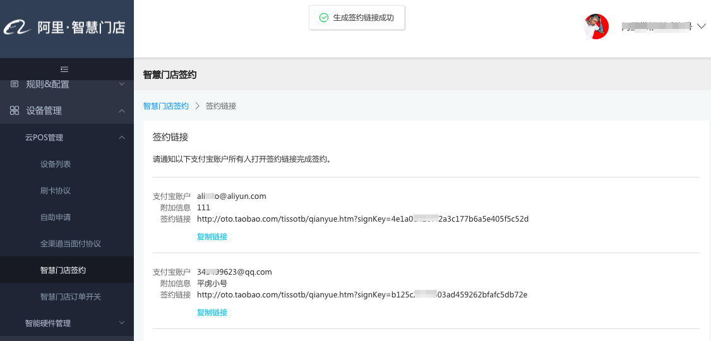Image resolution: width=711 pixels, height=341 pixels.
Task: Click additional info value 111
Action: [203, 207]
